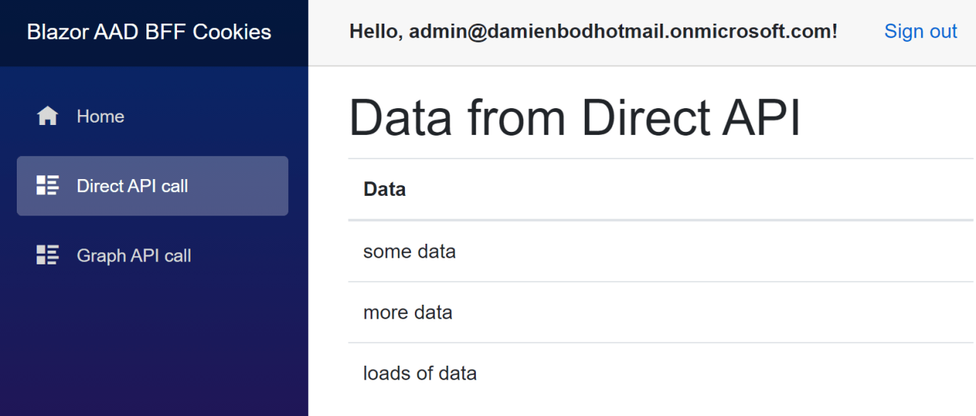Click the Graph API call list icon
Image resolution: width=976 pixels, height=416 pixels.
point(47,255)
